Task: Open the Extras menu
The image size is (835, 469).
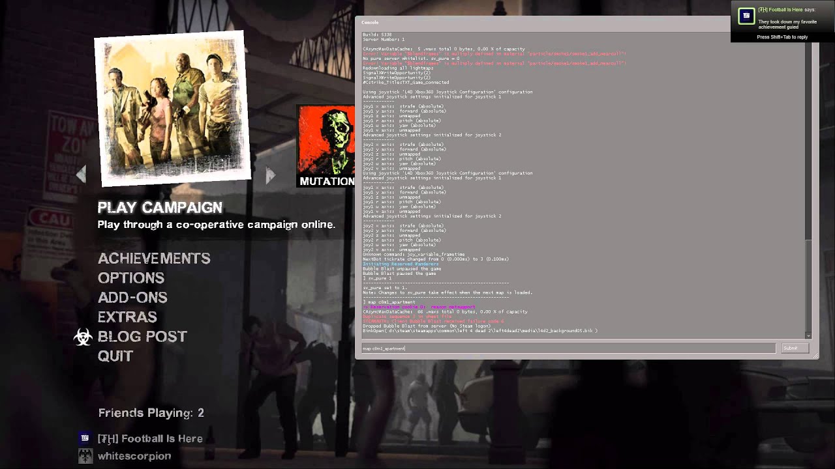Action: 127,317
